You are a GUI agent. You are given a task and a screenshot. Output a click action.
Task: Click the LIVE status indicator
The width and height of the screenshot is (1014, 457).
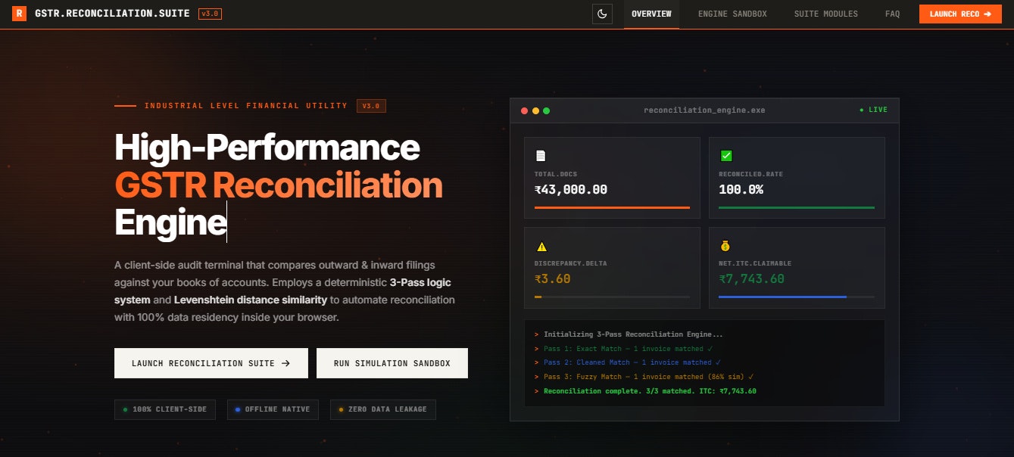click(x=873, y=110)
